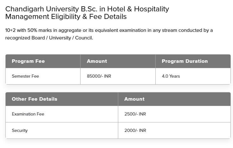
Task: Click Amount header beside Other Fee Details
Action: click(134, 99)
